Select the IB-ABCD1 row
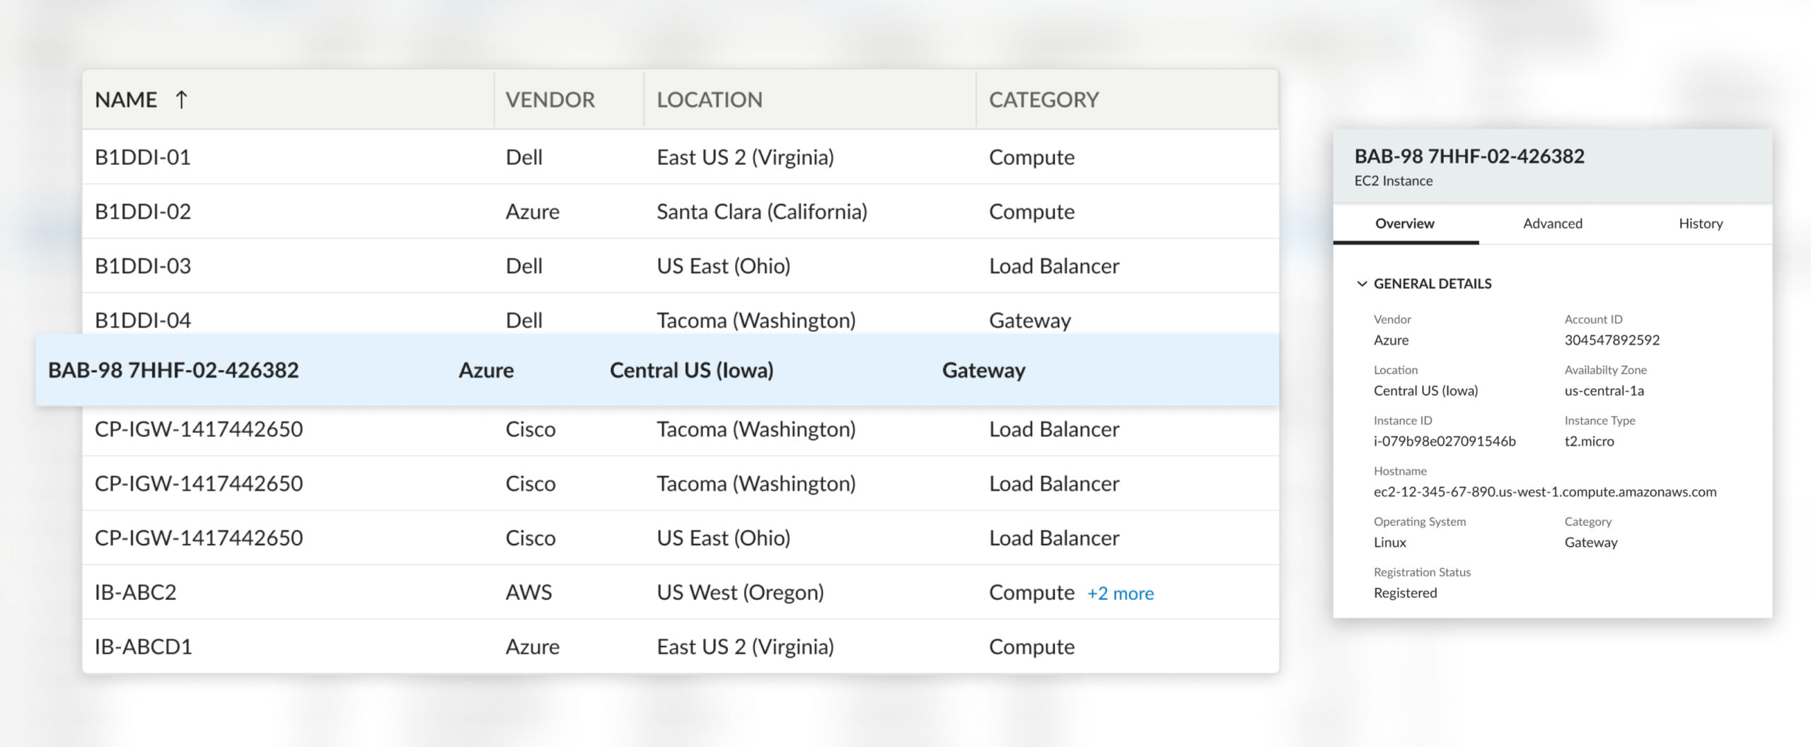The image size is (1811, 747). pyautogui.click(x=143, y=647)
